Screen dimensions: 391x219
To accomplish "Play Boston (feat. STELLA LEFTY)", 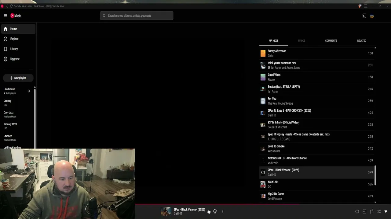I will coord(317,89).
